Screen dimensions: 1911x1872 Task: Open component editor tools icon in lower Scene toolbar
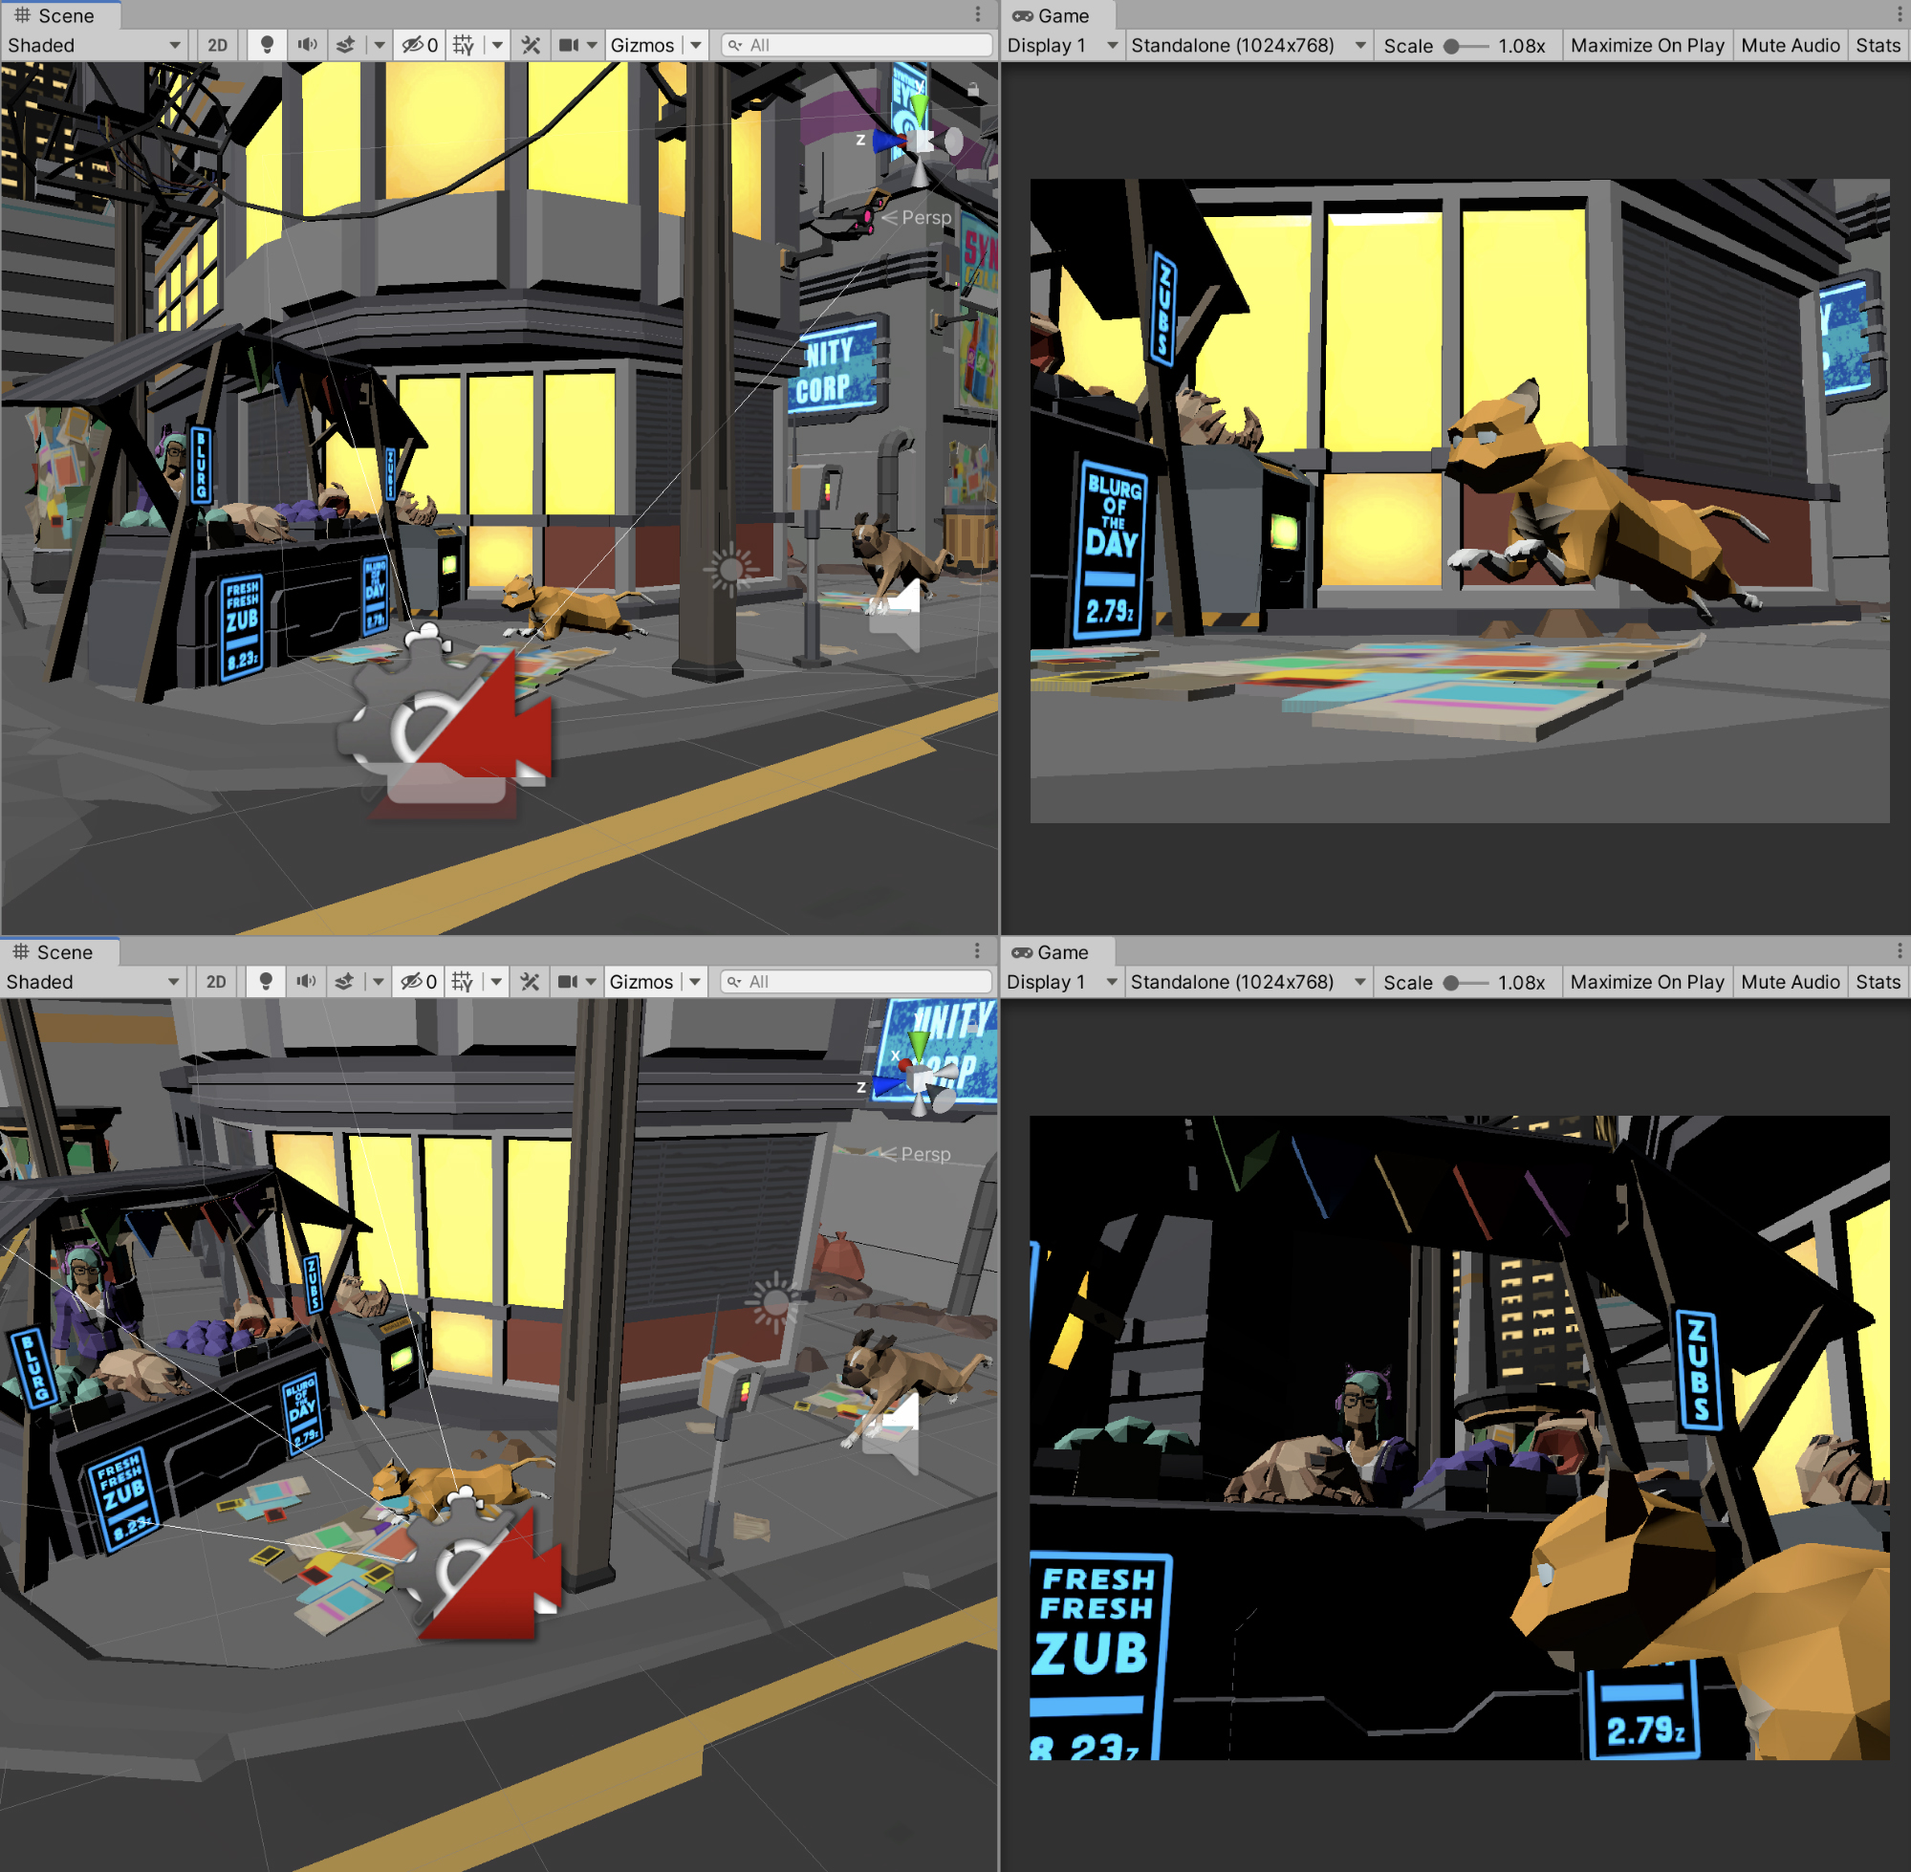click(x=530, y=982)
